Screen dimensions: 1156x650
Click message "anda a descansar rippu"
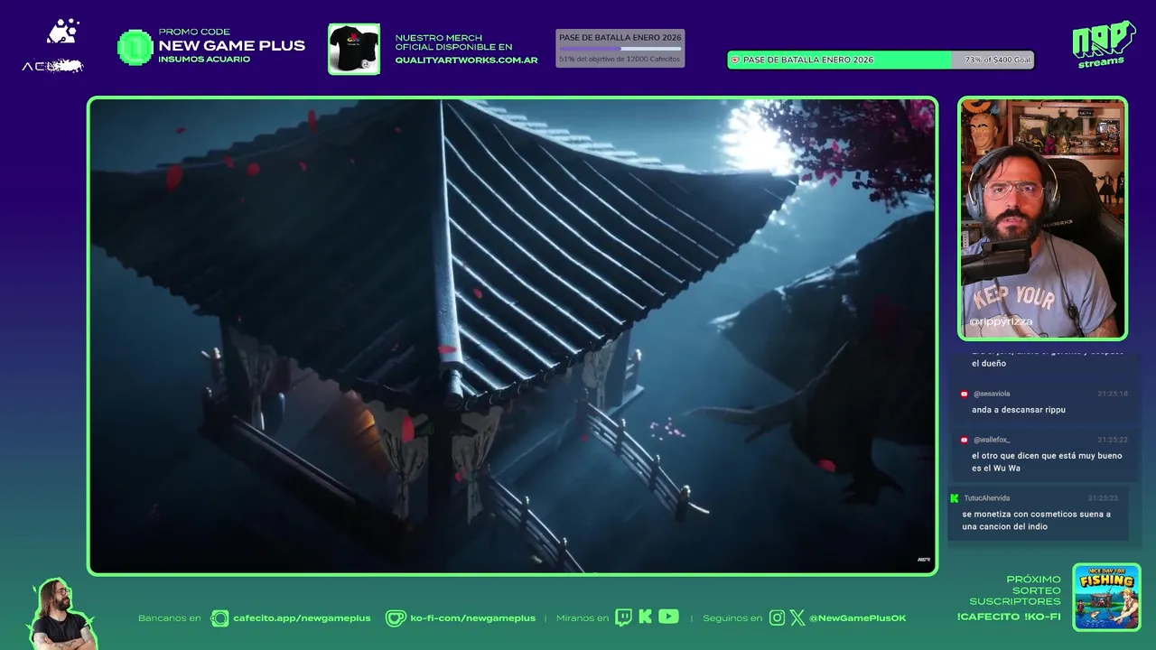point(1019,410)
